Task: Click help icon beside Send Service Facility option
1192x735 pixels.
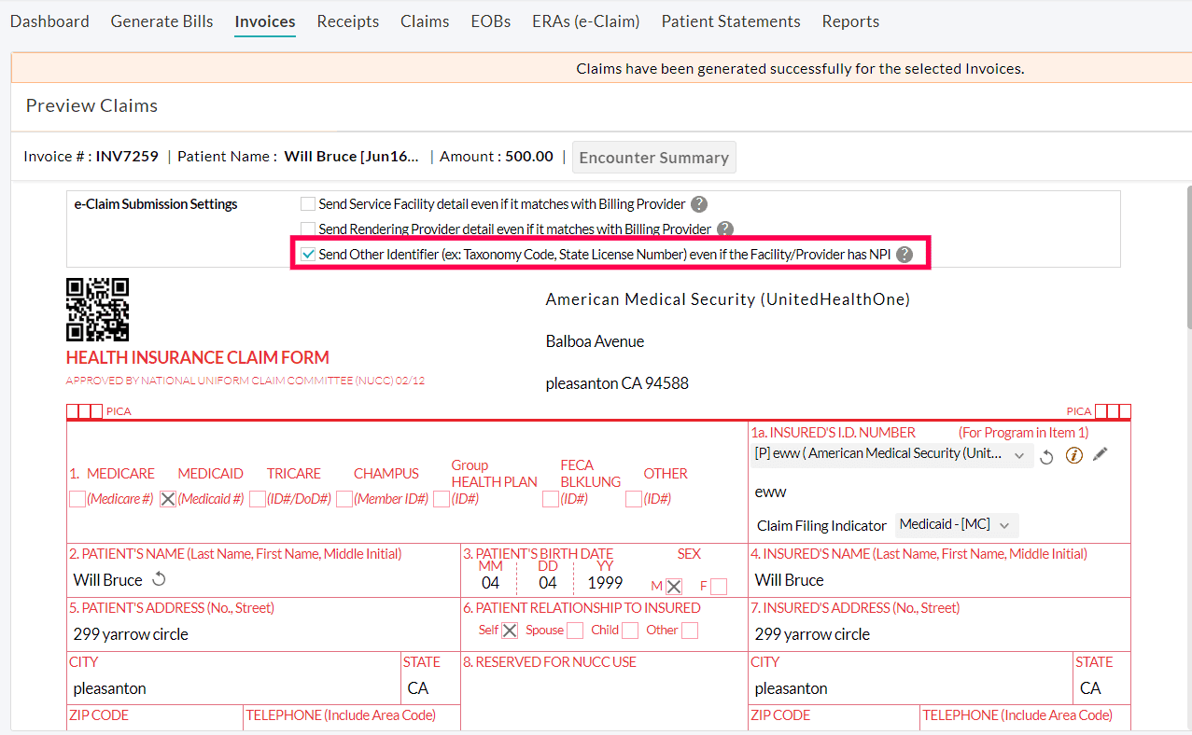Action: pos(699,204)
